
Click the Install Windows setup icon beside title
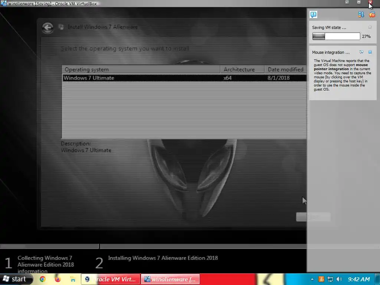point(61,27)
